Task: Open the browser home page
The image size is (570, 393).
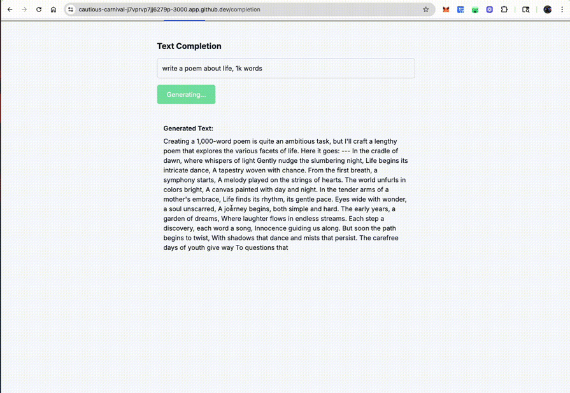Action: point(53,10)
